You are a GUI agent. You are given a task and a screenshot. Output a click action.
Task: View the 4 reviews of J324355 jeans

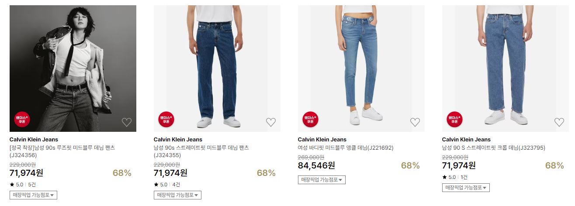click(176, 185)
